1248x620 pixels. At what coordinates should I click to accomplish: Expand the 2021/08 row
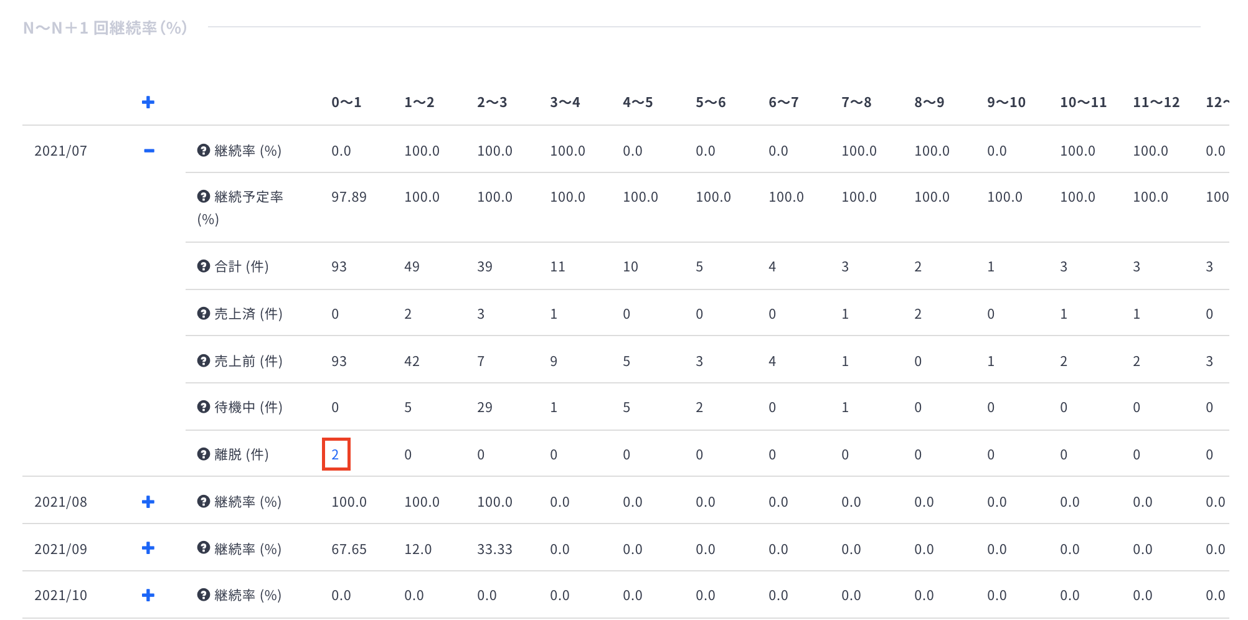click(x=148, y=502)
